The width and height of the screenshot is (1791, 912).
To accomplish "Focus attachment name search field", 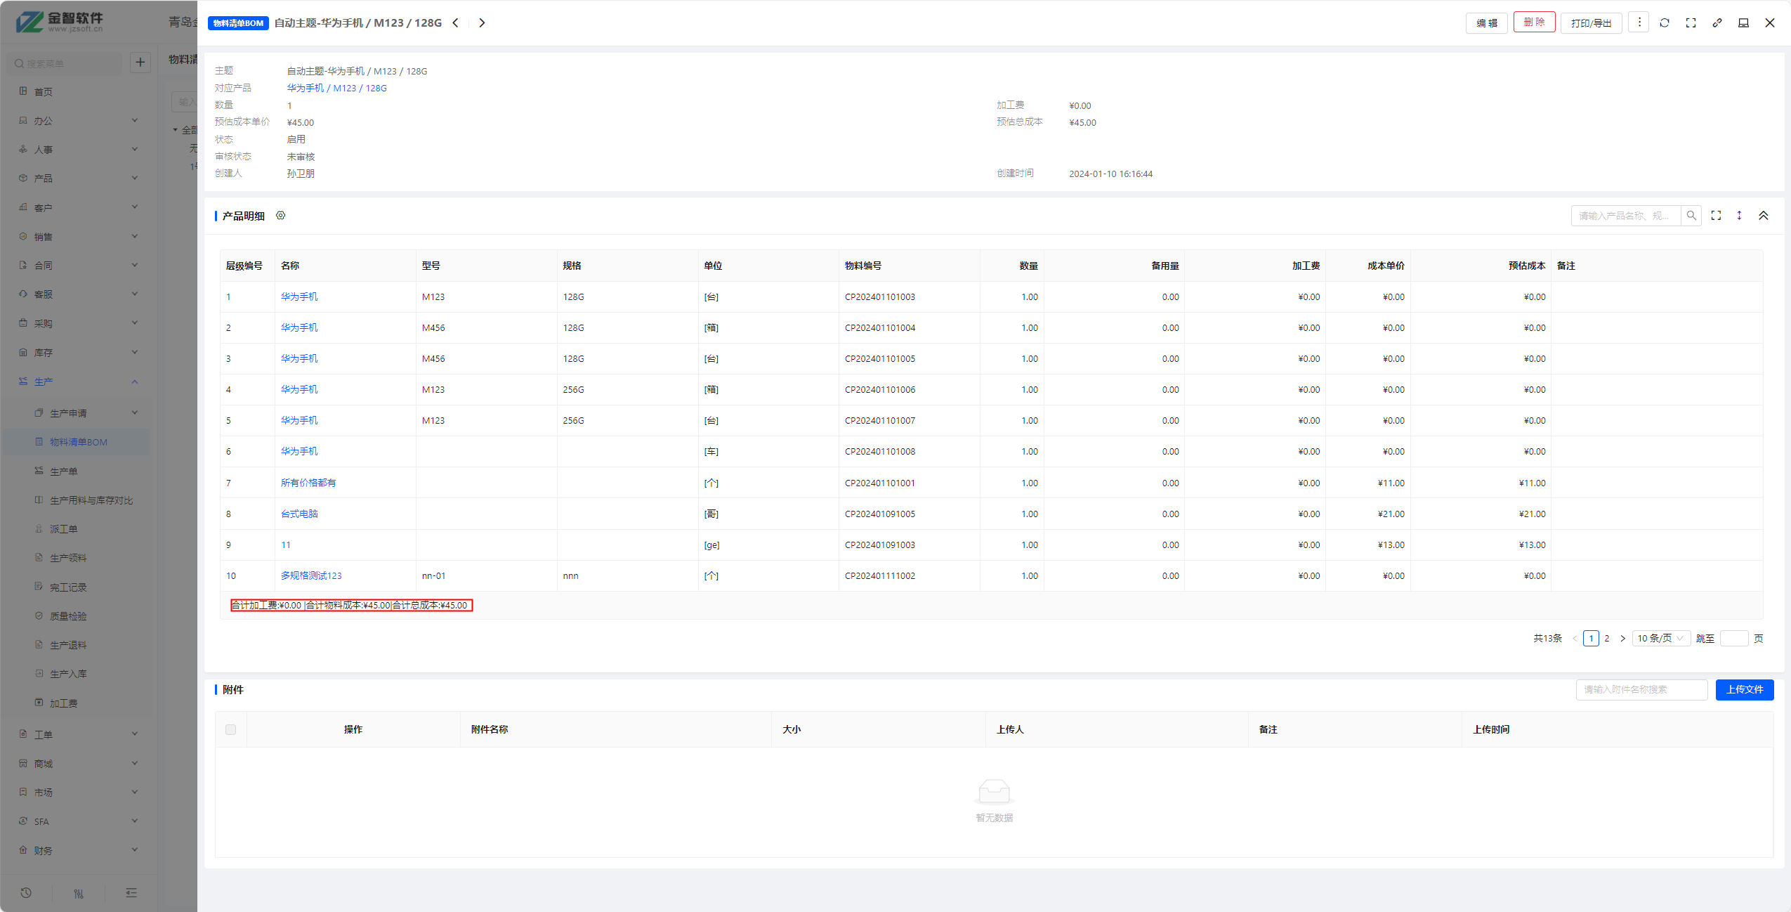I will pos(1641,689).
